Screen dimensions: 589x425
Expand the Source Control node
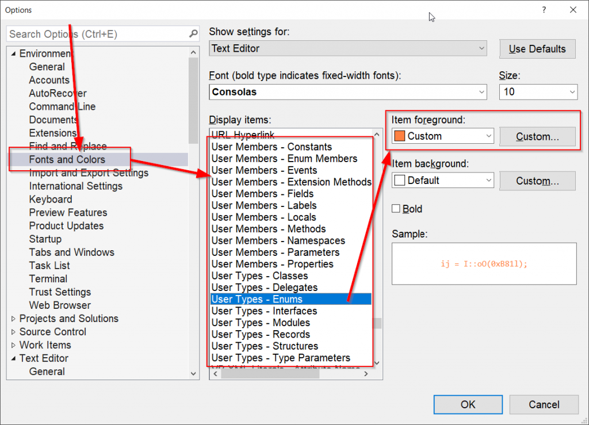tap(14, 332)
